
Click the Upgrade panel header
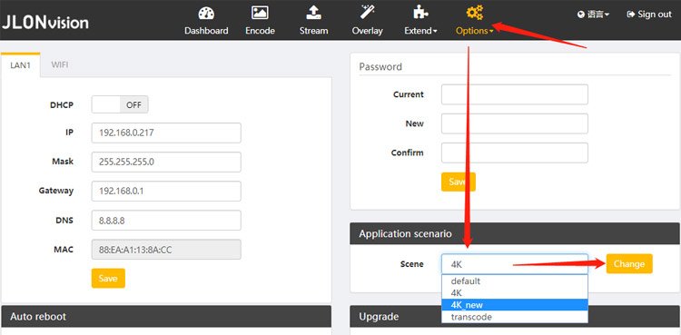515,317
